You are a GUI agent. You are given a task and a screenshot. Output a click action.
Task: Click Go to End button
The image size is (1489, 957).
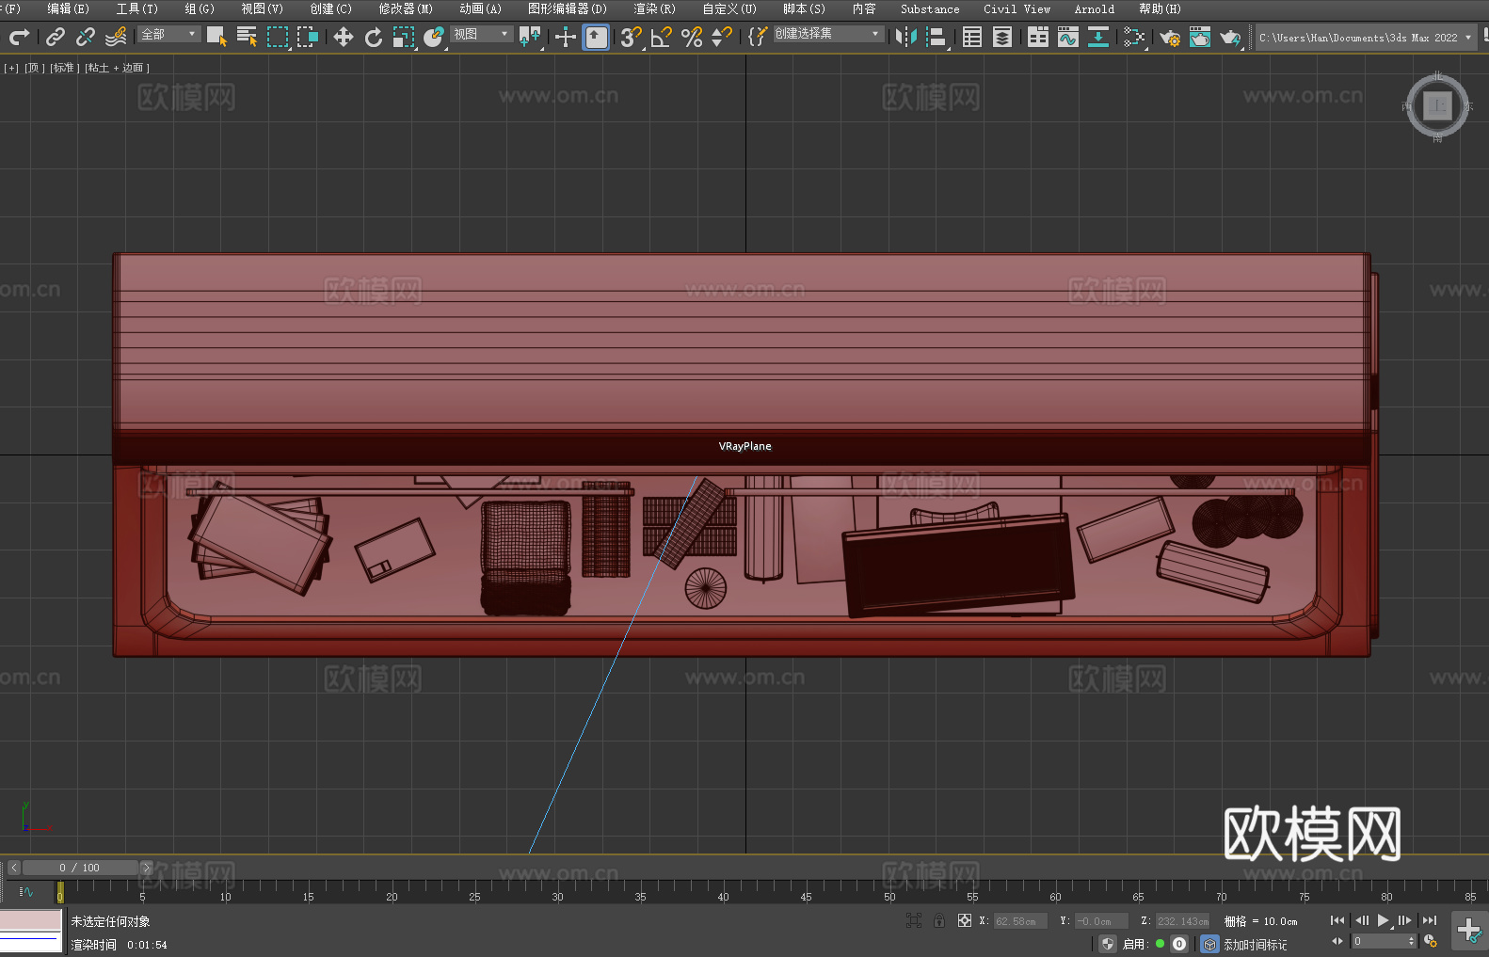pyautogui.click(x=1430, y=920)
